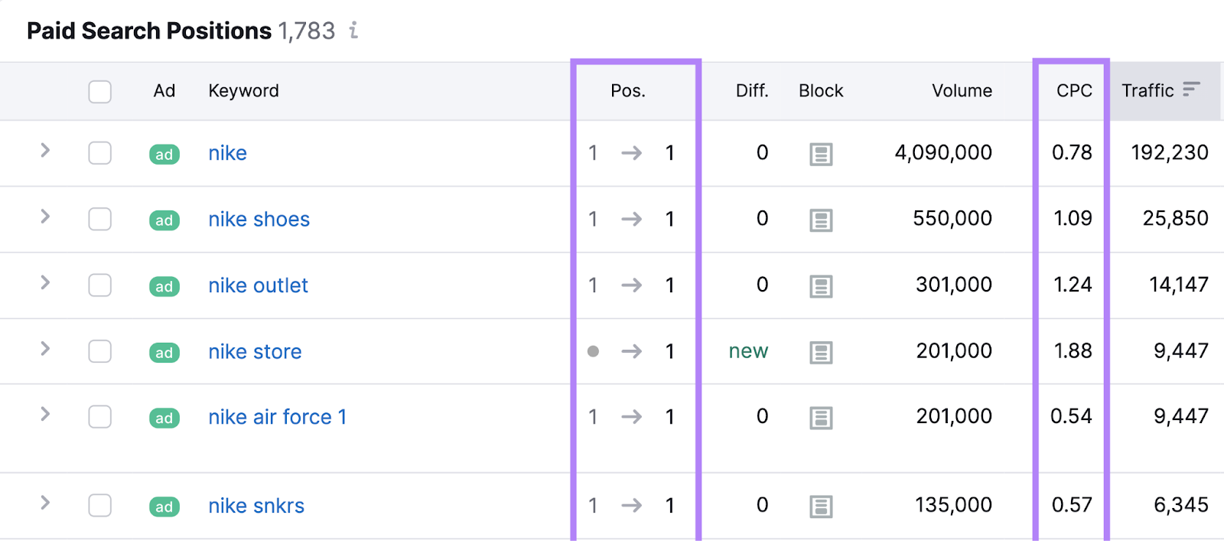
Task: Click the ad badge for nike air force 1
Action: (164, 418)
